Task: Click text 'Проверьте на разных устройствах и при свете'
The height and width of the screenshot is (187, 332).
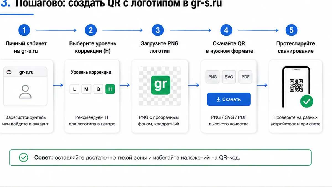Action: tap(295, 121)
